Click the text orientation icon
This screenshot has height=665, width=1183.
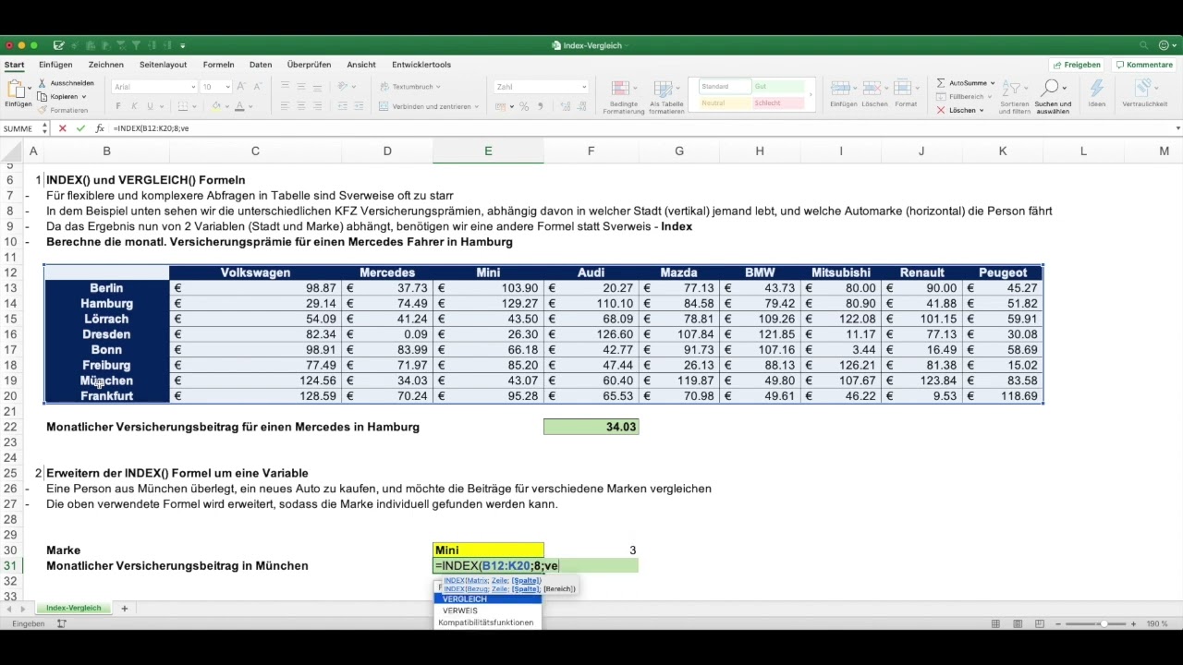point(344,87)
